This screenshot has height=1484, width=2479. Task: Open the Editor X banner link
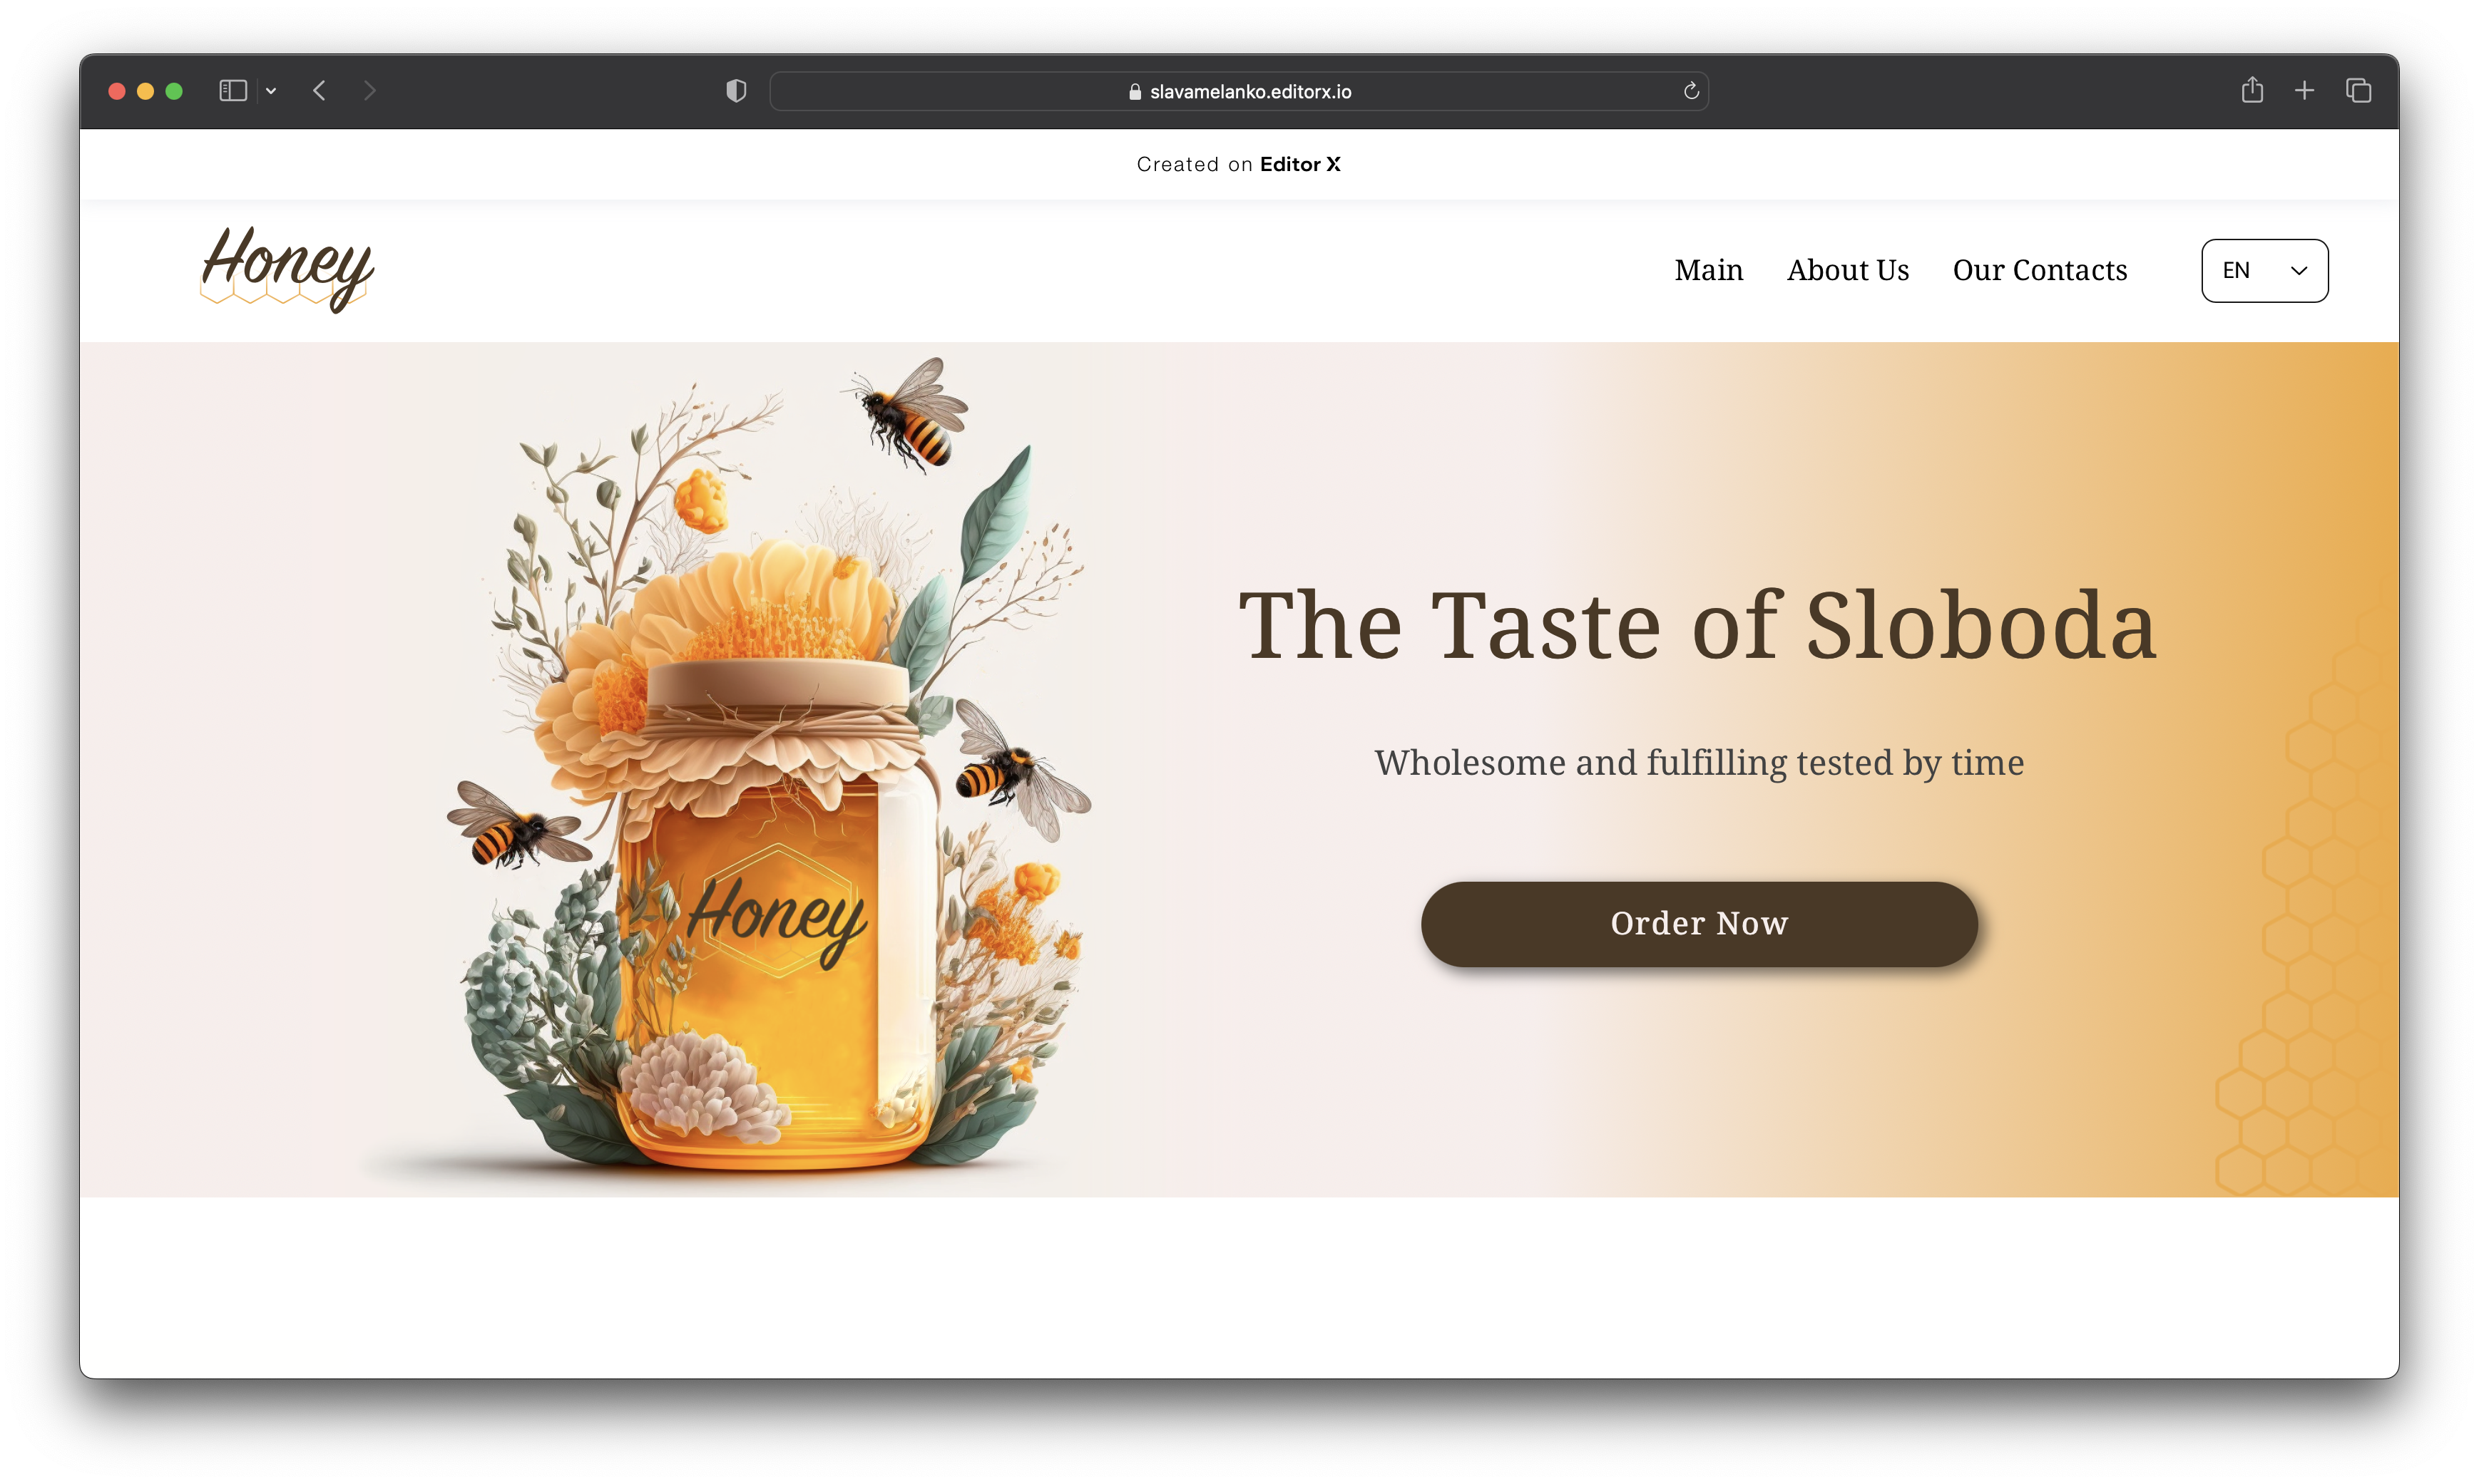1299,164
